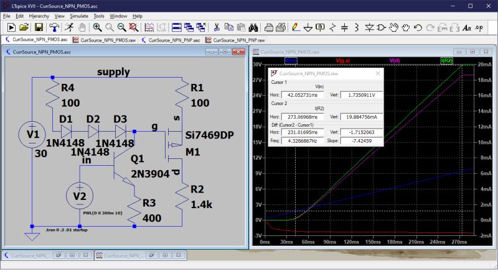Click the Diff Freq value field
The height and width of the screenshot is (272, 498).
click(x=303, y=141)
